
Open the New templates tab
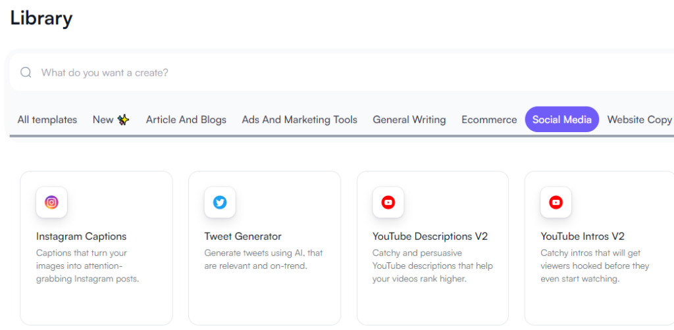111,120
